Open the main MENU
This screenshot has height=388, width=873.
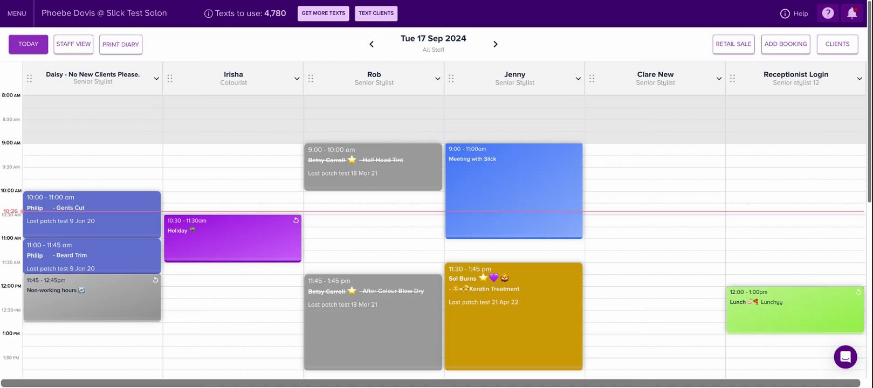coord(17,13)
